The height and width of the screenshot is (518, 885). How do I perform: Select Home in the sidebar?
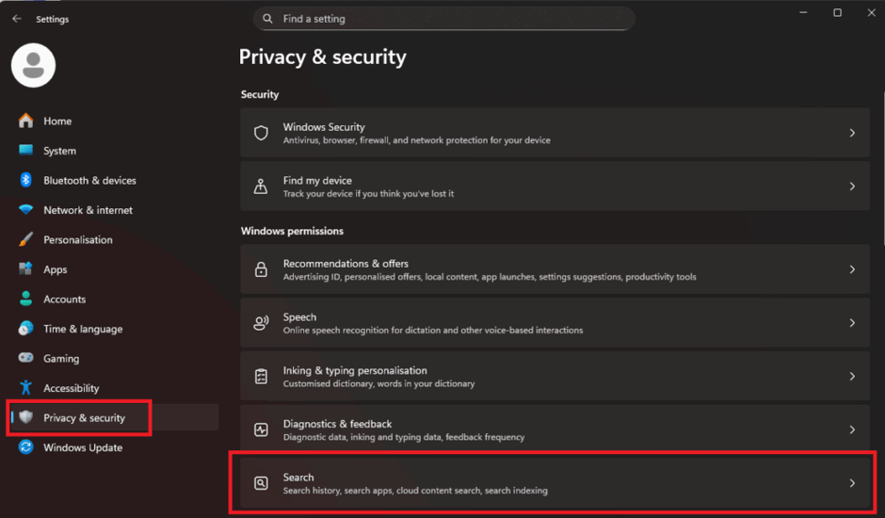(113, 121)
